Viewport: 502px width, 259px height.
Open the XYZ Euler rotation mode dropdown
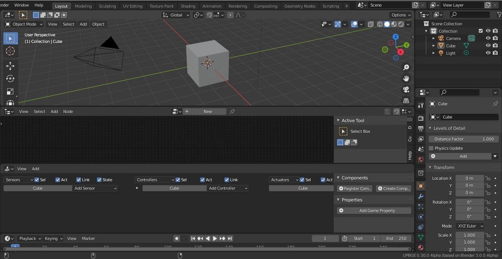tap(470, 226)
